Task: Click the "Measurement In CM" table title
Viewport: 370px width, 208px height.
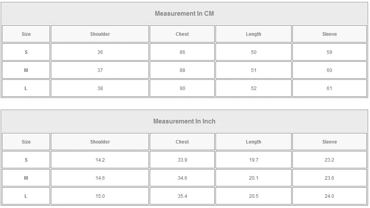Action: (x=184, y=14)
